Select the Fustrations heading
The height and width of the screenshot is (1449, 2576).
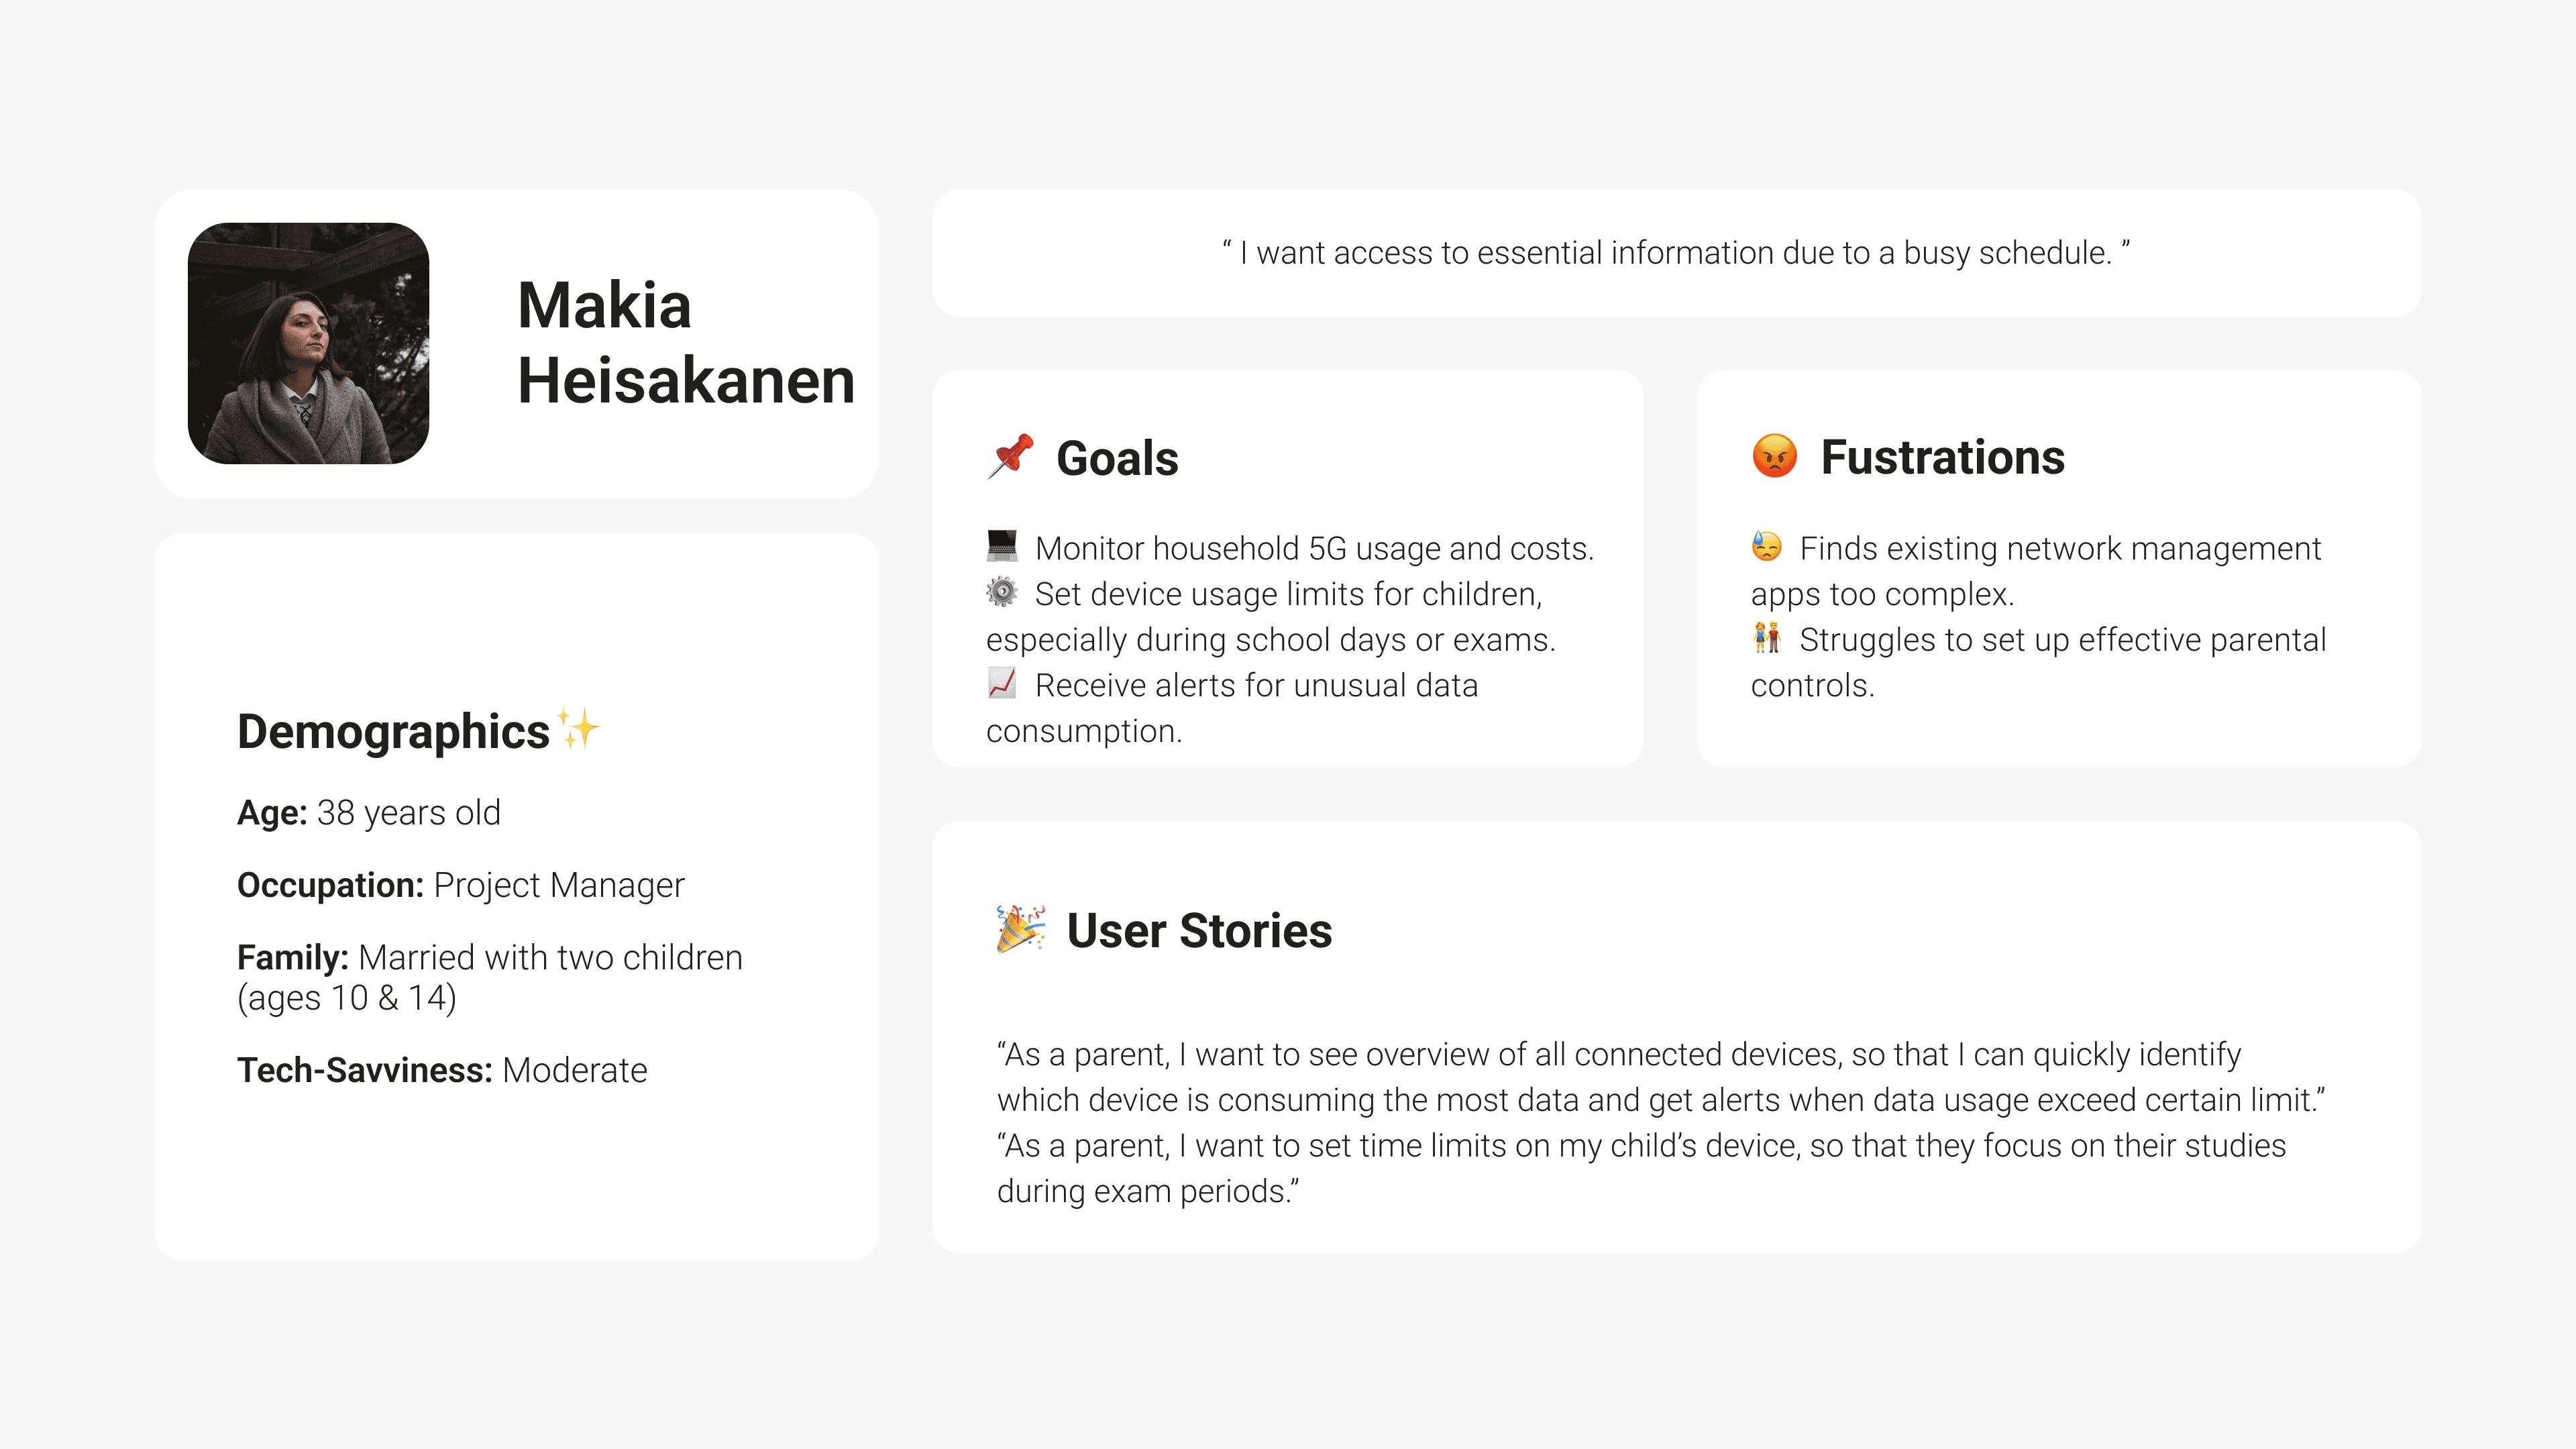(x=1942, y=457)
